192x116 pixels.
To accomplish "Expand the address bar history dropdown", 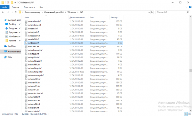I will coord(149,12).
